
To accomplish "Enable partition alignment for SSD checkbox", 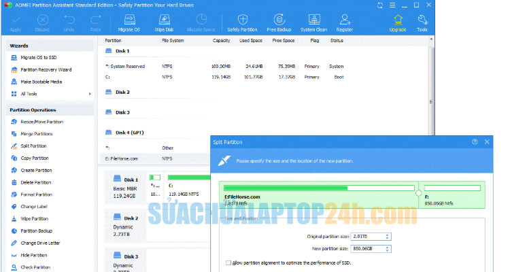I will tap(228, 262).
